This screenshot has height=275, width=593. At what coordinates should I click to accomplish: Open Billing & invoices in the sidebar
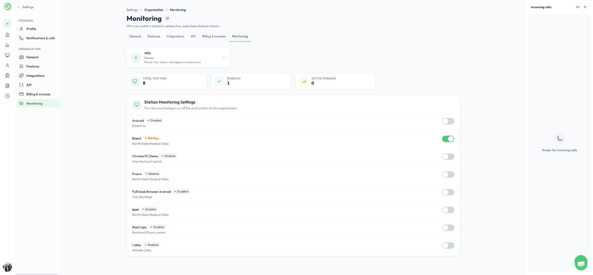point(38,94)
